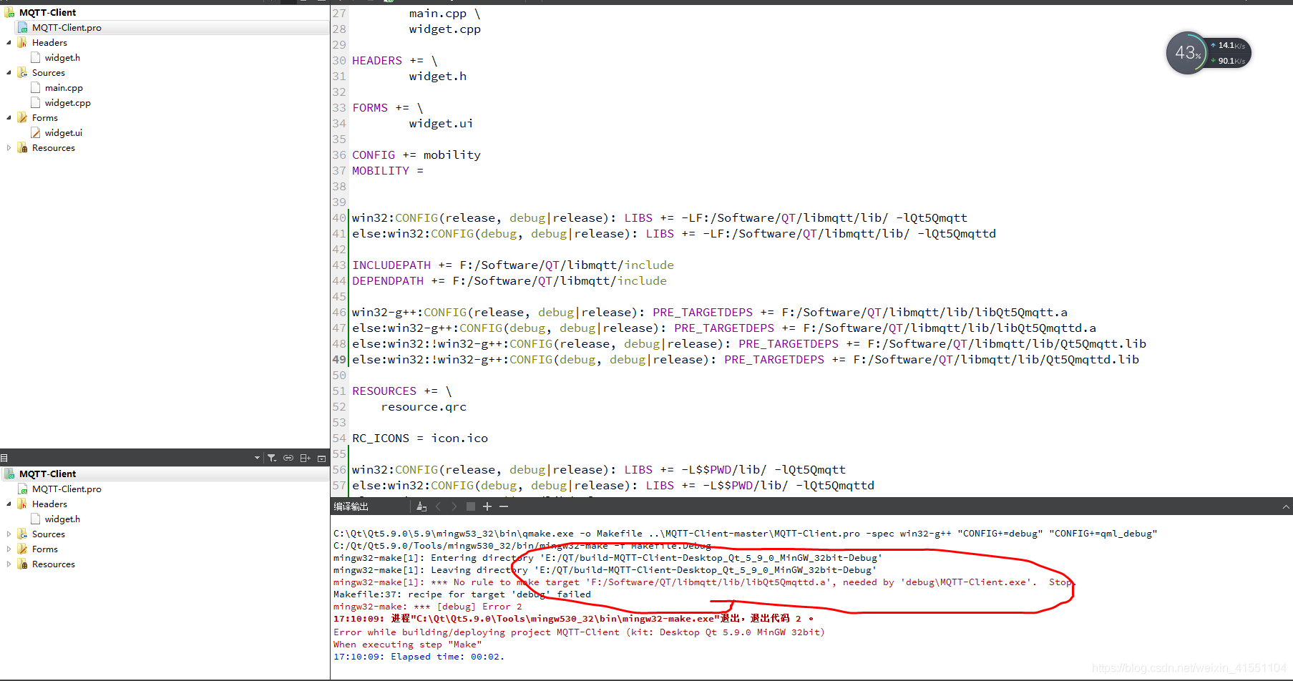This screenshot has height=681, width=1293.
Task: Collapse Forms folder in upper project tree
Action: 9,118
